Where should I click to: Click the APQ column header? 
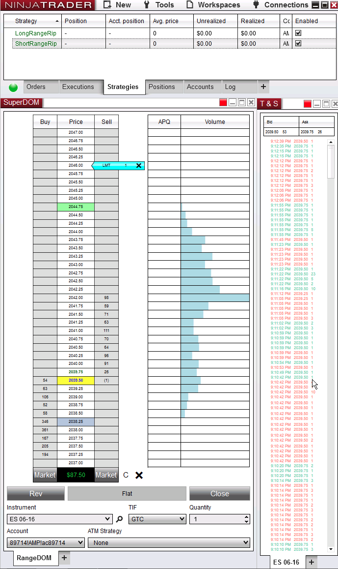[x=164, y=122]
